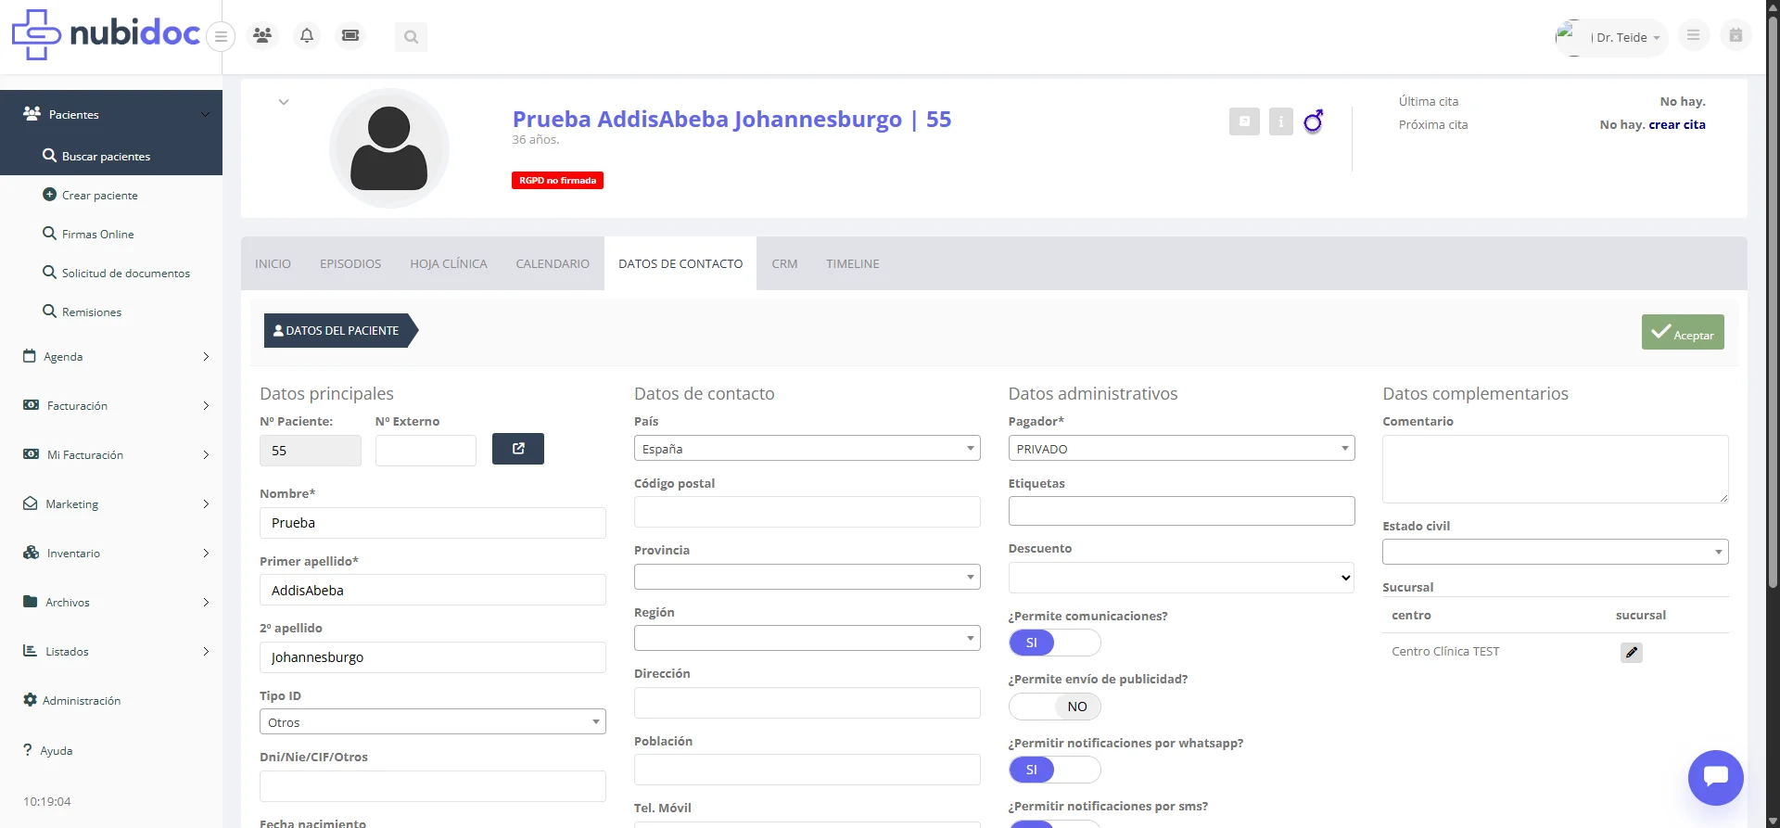
Task: Open external link button next to Nº Externo
Action: click(x=518, y=449)
